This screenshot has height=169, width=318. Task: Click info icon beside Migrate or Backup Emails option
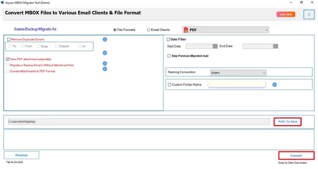(105, 63)
